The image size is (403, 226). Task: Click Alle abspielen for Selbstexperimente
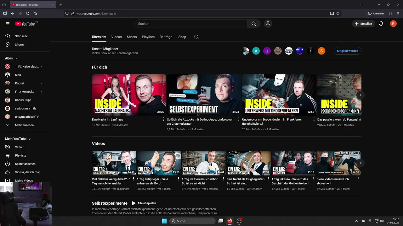[144, 203]
